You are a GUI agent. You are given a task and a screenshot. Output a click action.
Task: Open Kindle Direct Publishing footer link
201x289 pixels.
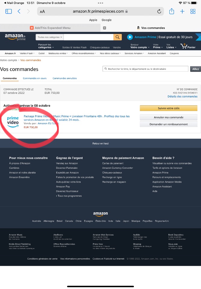[x=20, y=244]
